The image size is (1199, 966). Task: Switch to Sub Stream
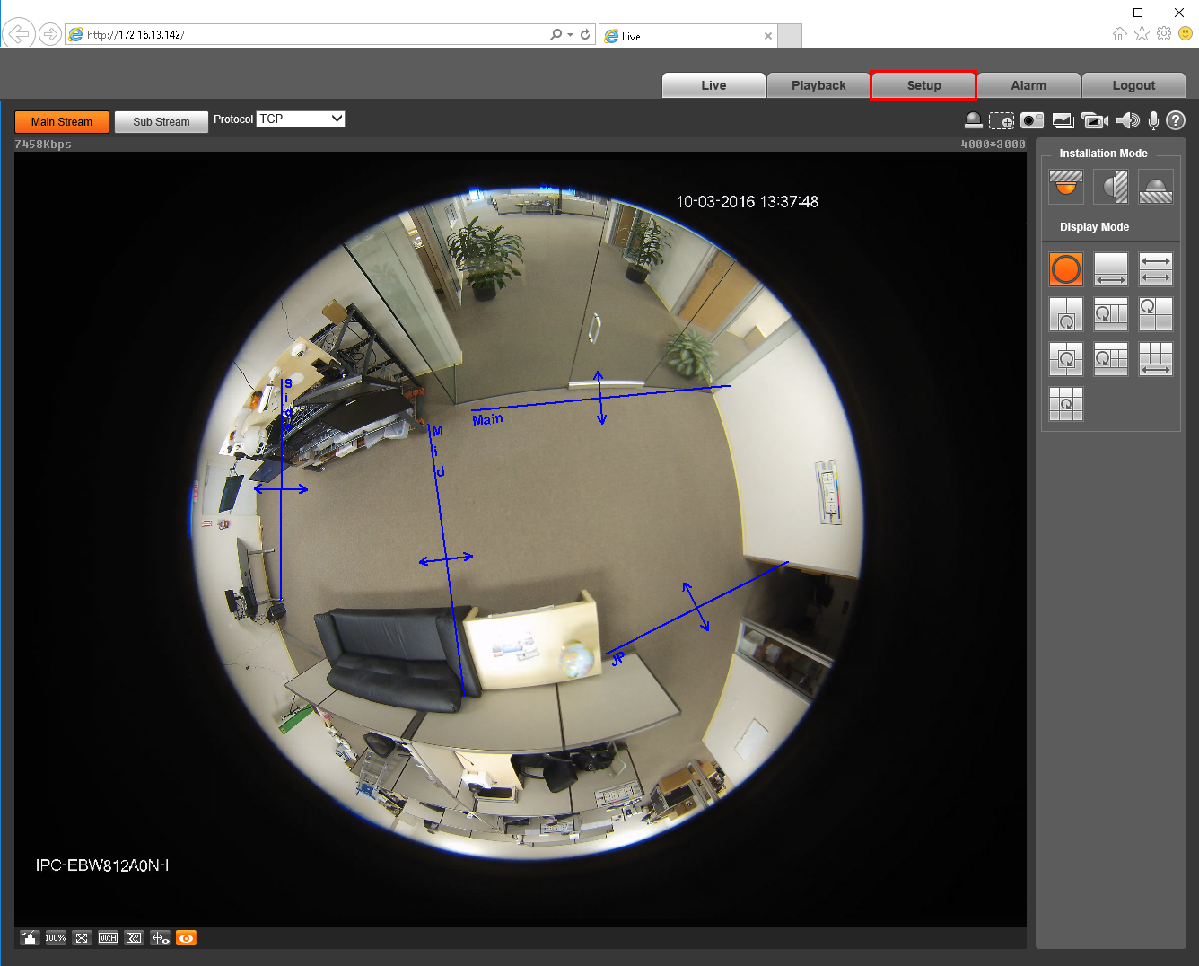point(162,121)
